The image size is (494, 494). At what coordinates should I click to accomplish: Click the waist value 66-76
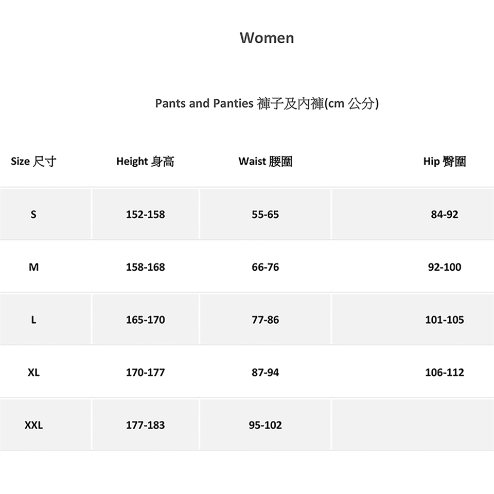(x=266, y=267)
